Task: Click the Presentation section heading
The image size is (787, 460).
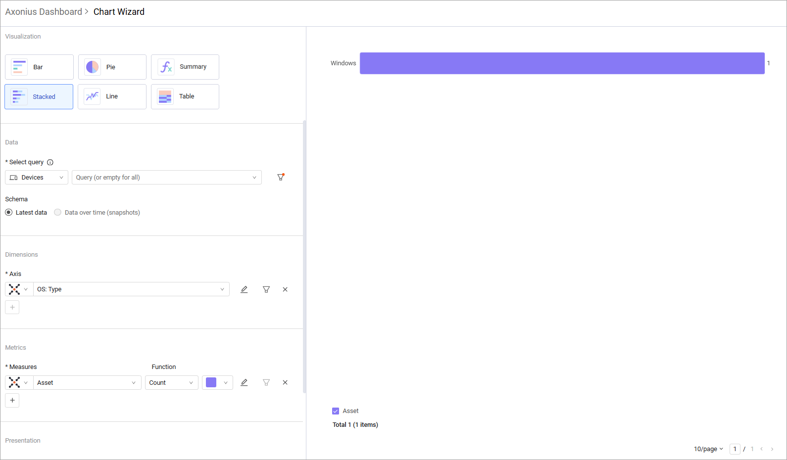Action: [x=23, y=441]
